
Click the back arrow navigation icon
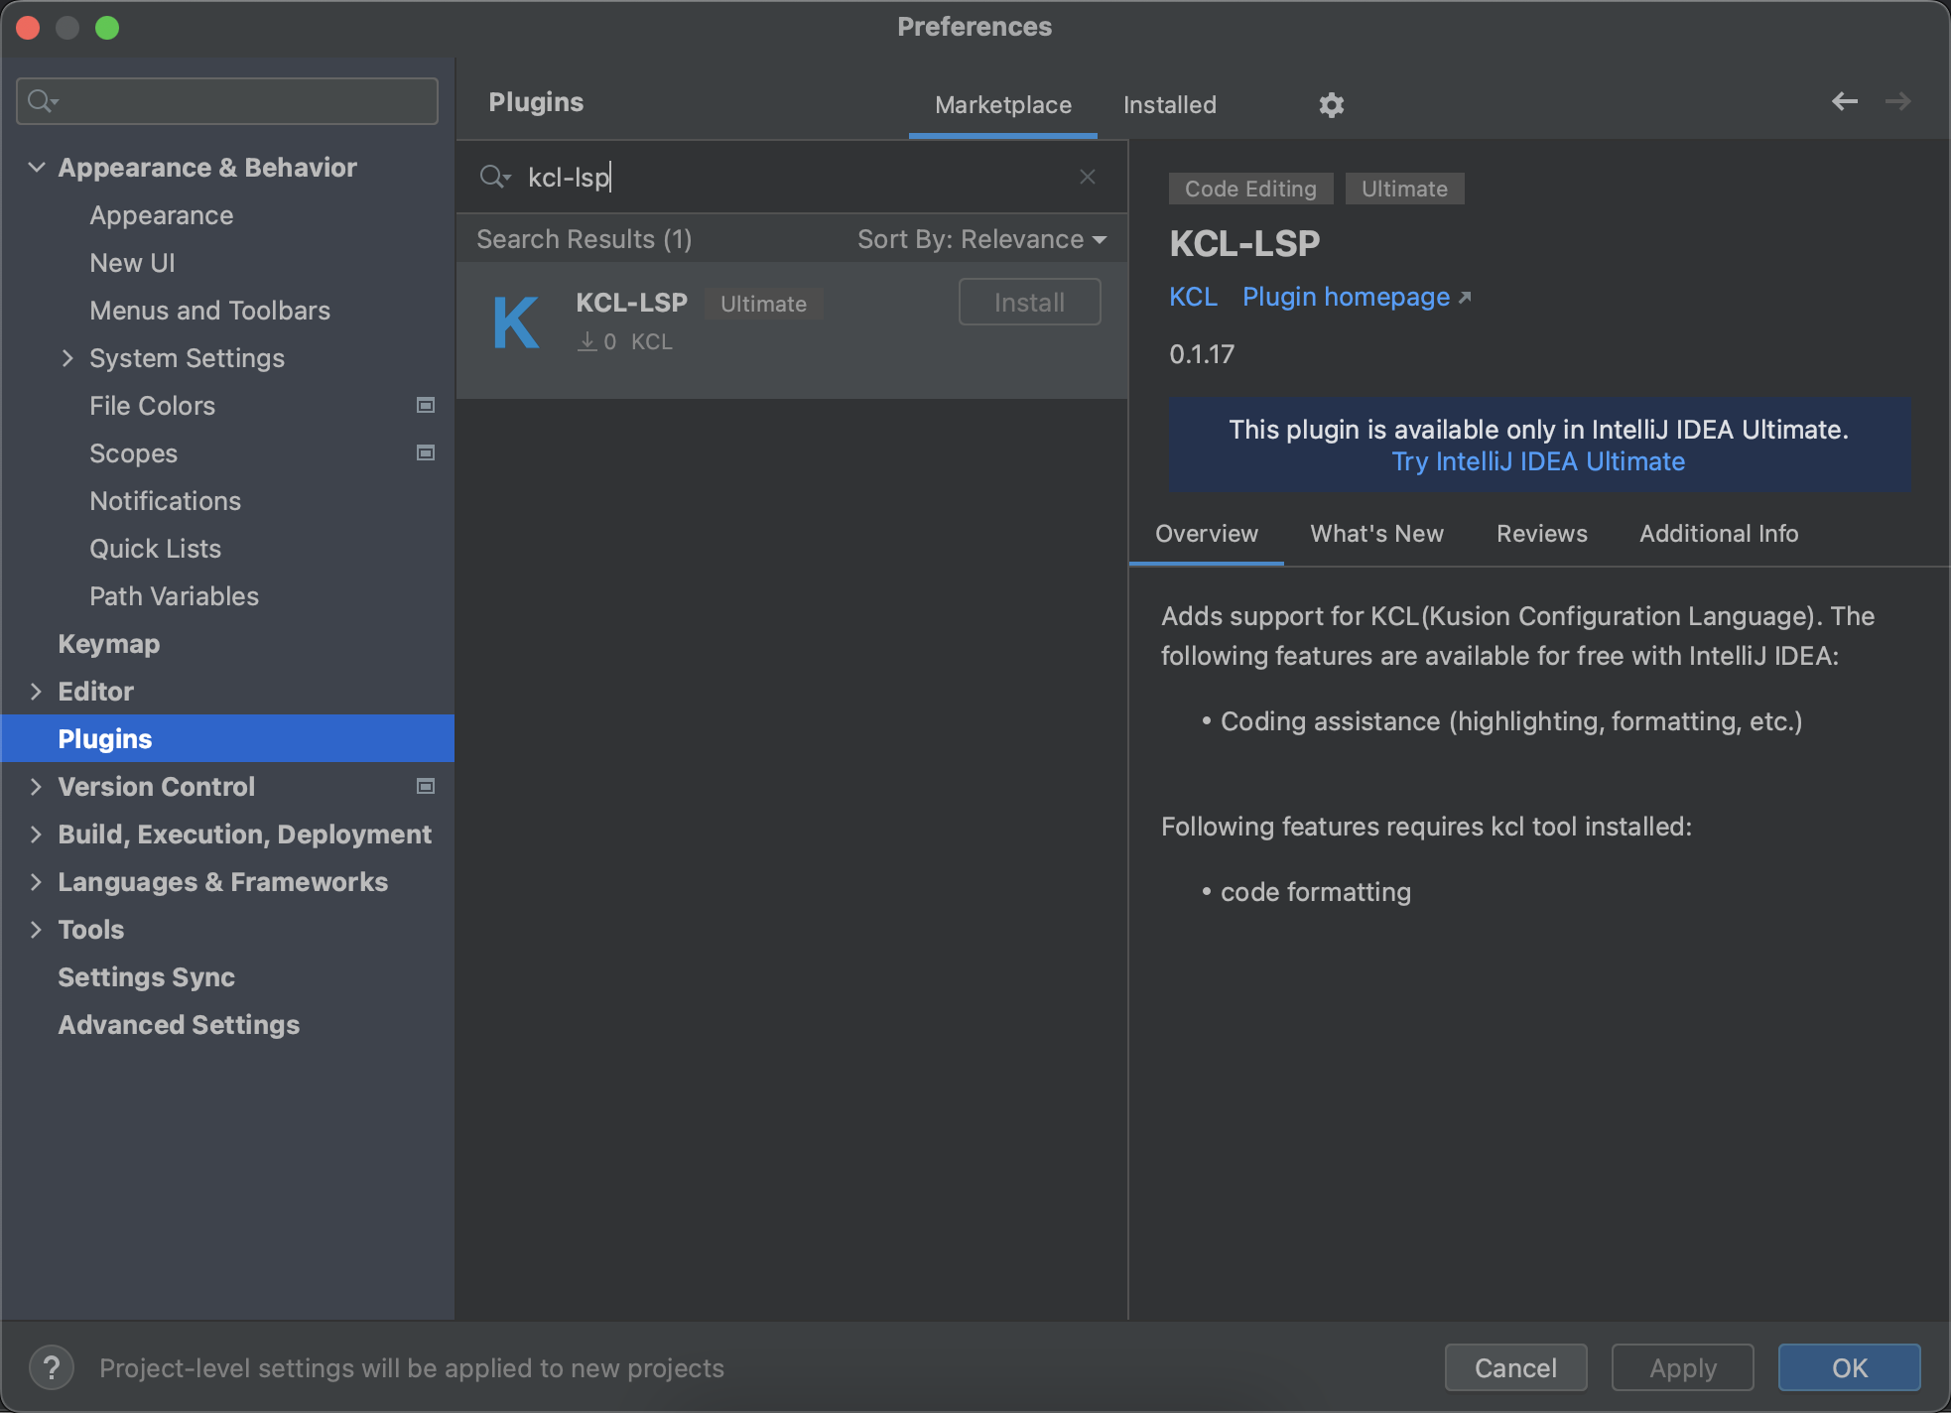[1845, 101]
